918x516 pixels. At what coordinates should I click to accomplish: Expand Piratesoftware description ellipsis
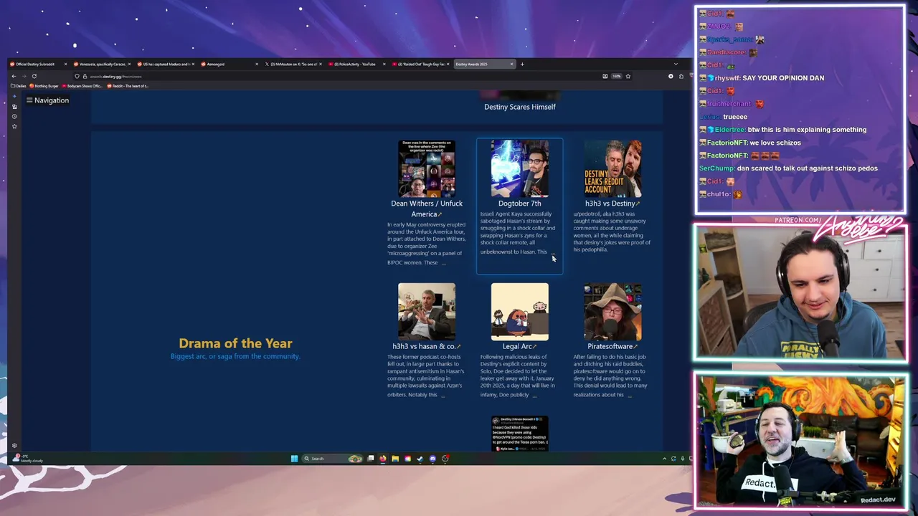tap(630, 395)
